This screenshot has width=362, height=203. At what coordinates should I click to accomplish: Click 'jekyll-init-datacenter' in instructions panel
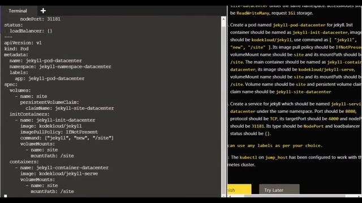pyautogui.click(x=320, y=33)
